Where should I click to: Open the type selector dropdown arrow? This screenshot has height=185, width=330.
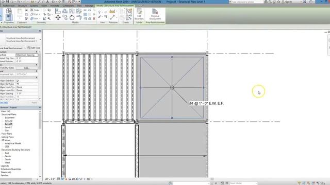tap(40, 40)
